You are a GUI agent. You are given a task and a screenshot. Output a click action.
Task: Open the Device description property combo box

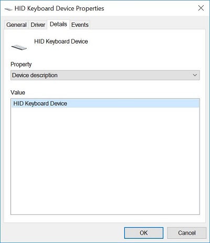(x=105, y=75)
